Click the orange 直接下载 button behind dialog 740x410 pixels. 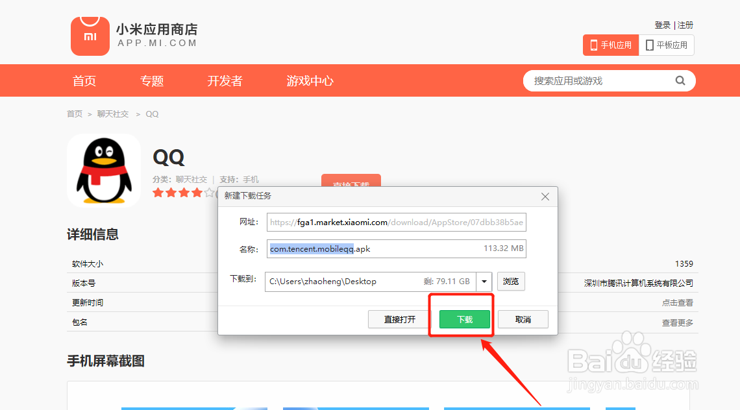click(x=351, y=181)
